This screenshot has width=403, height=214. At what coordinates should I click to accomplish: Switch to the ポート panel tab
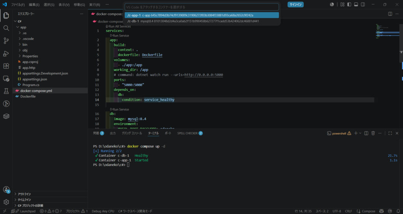[x=168, y=133]
